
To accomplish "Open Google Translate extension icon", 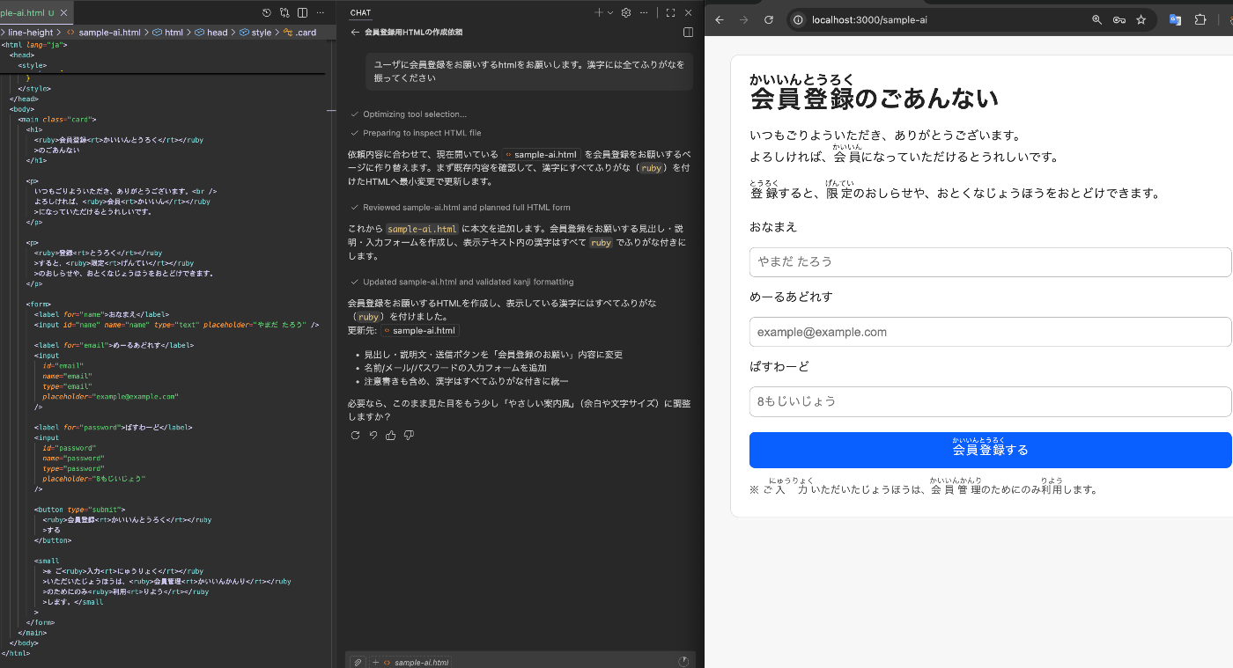I will pos(1175,19).
